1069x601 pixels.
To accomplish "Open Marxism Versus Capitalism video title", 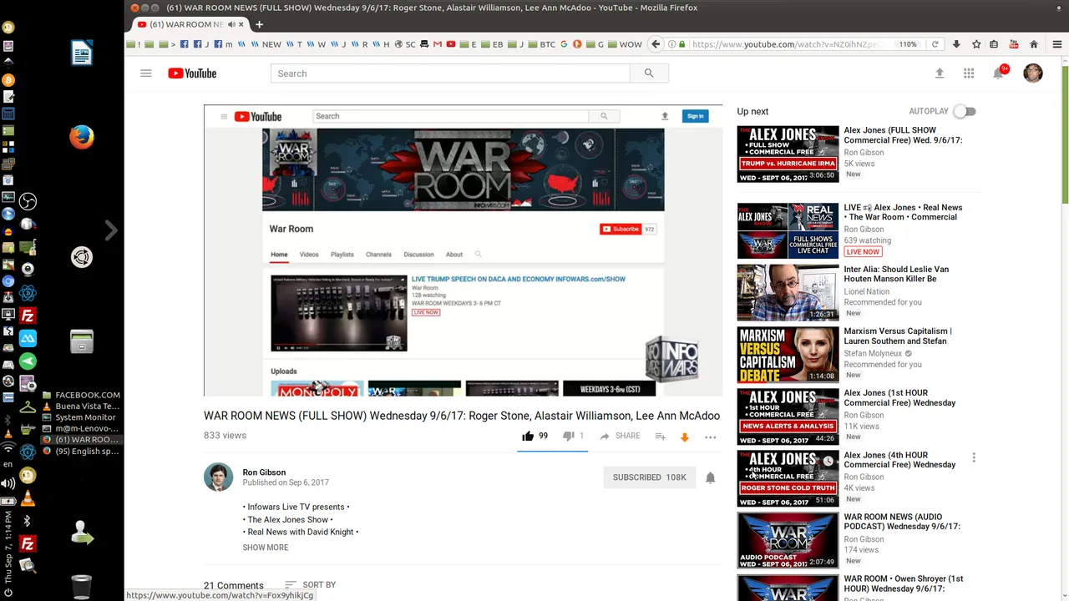I will [898, 336].
